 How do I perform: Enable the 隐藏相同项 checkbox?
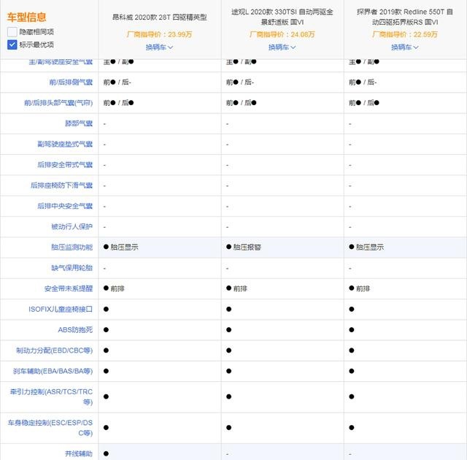coord(12,32)
